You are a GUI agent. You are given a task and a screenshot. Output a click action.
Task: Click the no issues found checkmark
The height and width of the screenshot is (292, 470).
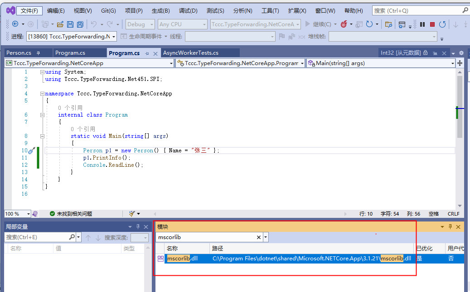tap(52, 214)
